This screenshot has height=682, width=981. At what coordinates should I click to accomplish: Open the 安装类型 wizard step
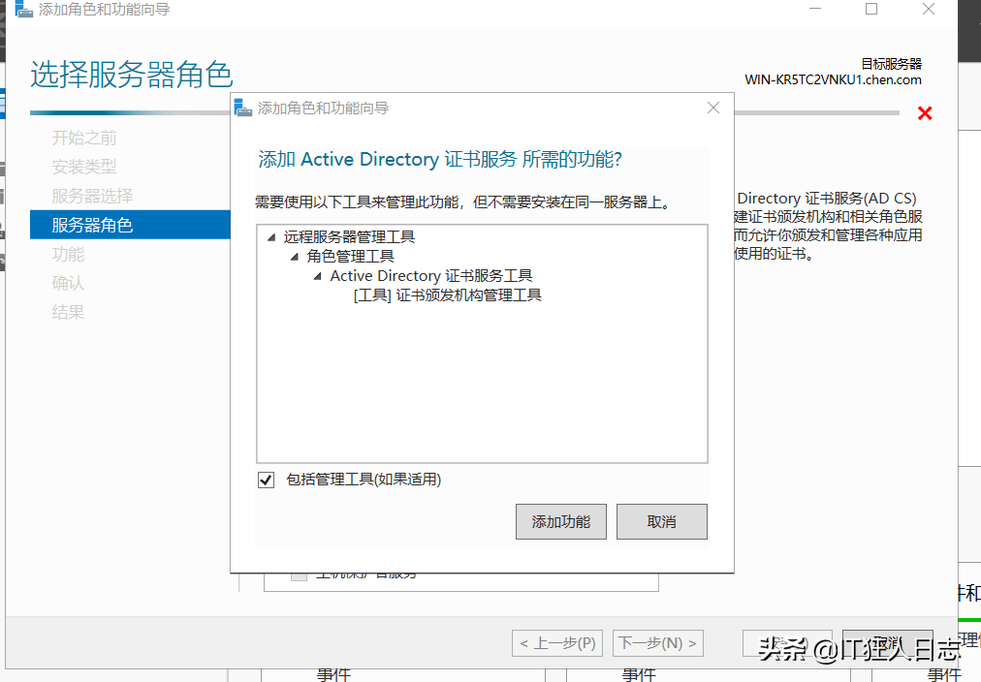[83, 167]
